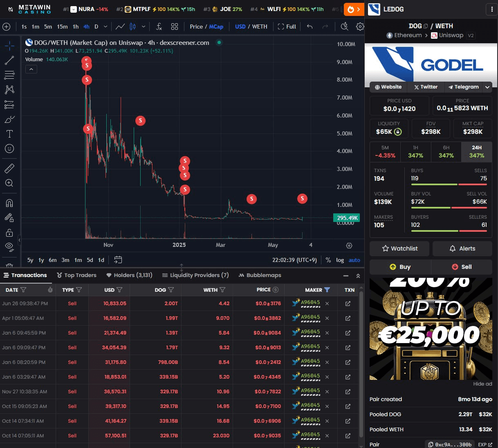Image resolution: width=498 pixels, height=448 pixels.
Task: Select the crosshair cursor tool
Action: [x=9, y=46]
